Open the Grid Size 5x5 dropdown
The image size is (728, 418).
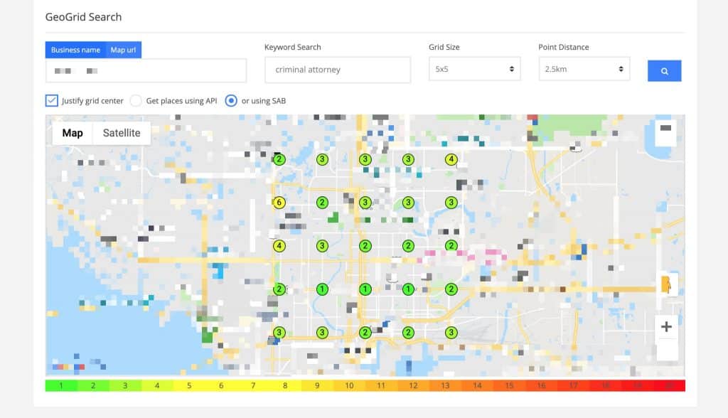(474, 69)
